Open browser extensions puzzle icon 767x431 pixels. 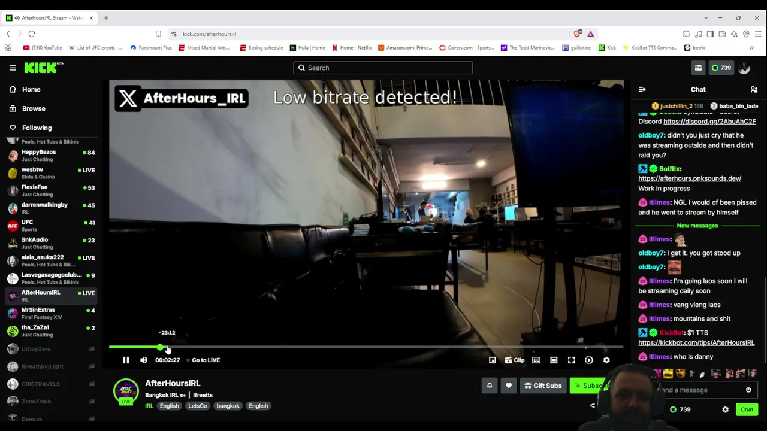tap(686, 34)
